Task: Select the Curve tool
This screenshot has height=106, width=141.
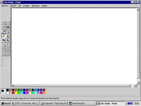Action: pyautogui.click(x=8, y=45)
